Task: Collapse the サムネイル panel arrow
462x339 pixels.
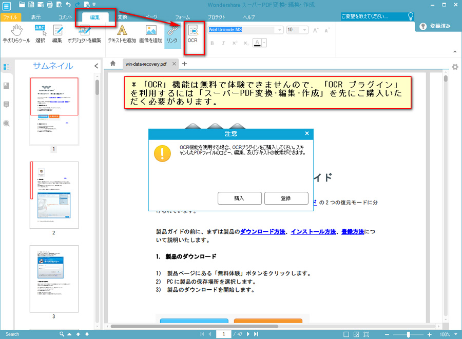Action: 97,66
